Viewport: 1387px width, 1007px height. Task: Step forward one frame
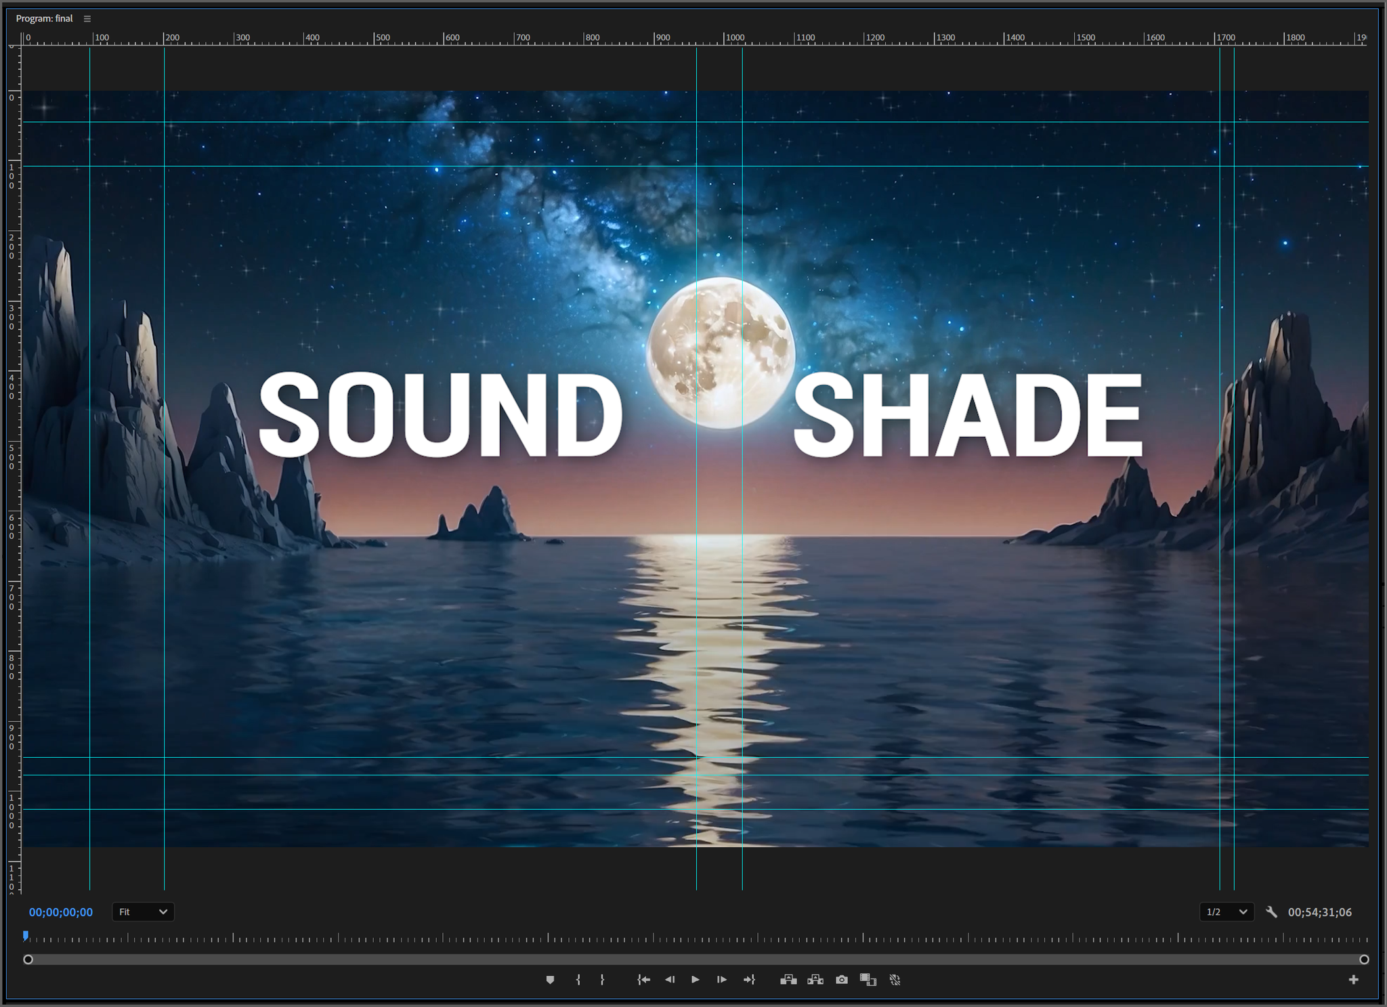click(x=721, y=979)
